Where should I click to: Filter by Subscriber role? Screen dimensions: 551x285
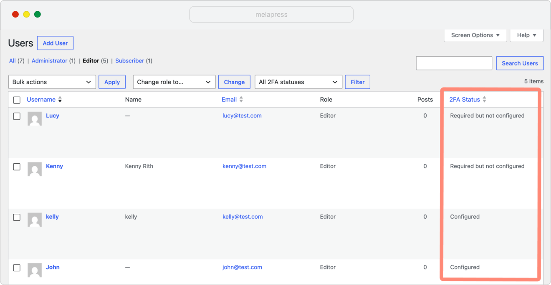tap(129, 61)
